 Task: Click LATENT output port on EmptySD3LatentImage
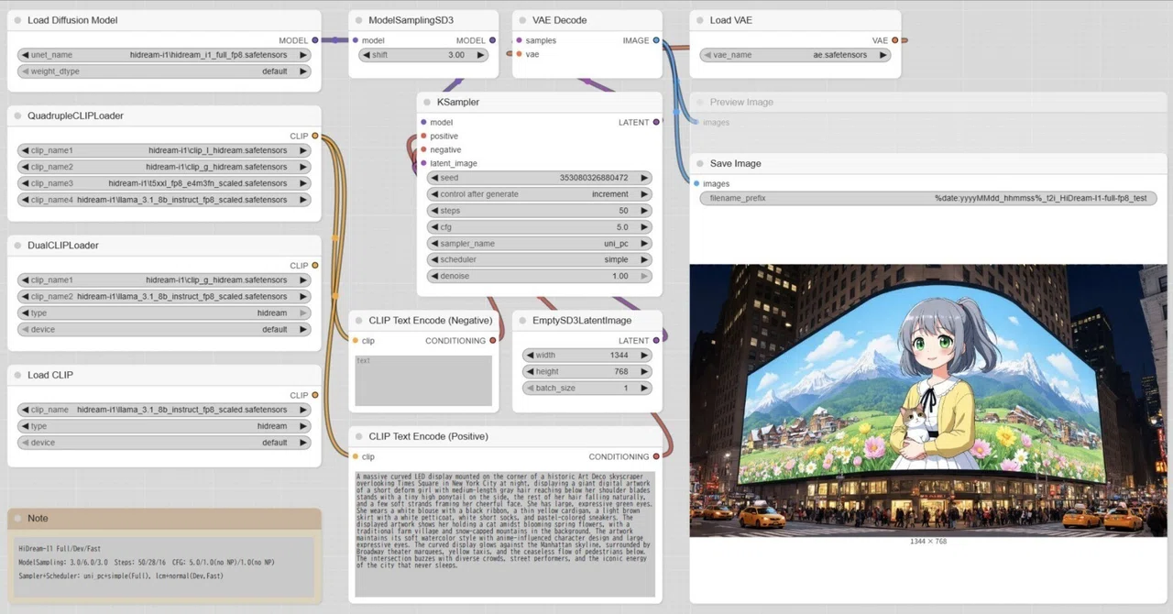point(656,341)
